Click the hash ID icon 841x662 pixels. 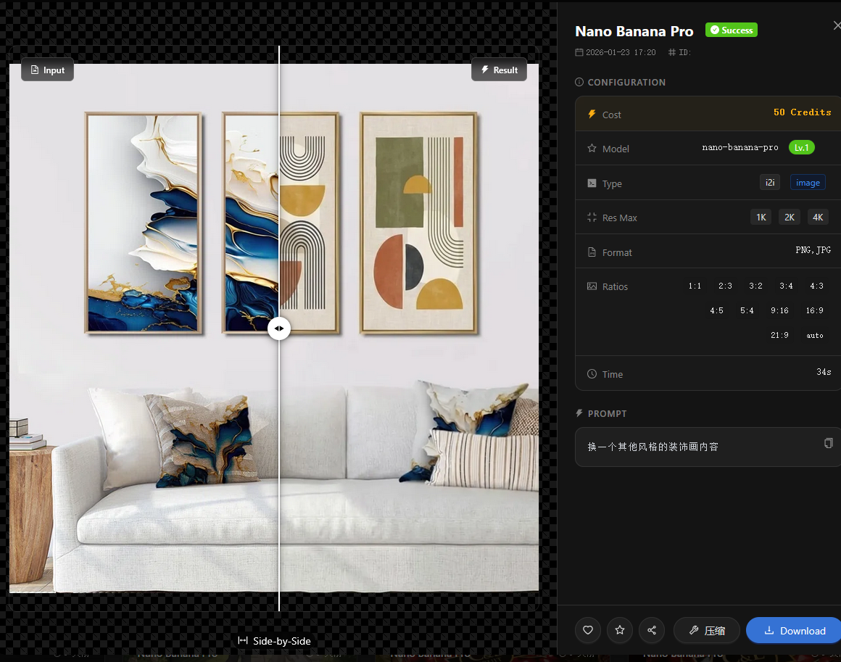[671, 52]
